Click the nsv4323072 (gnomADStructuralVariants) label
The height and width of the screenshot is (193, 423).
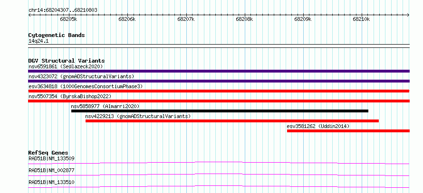click(81, 76)
